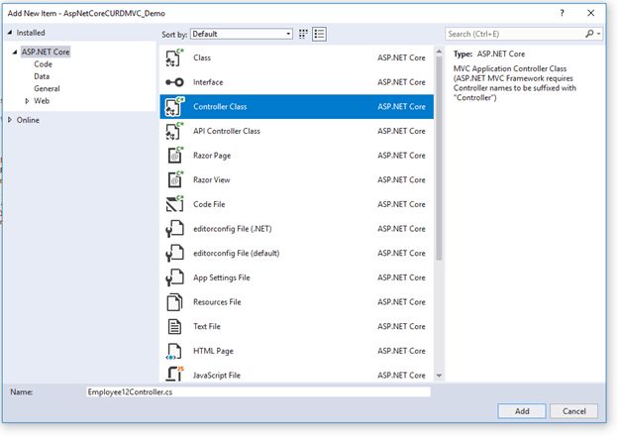Select the General category
618x441 pixels.
coord(47,89)
